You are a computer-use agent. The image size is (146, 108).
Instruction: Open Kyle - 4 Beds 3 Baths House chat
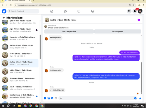20,22
